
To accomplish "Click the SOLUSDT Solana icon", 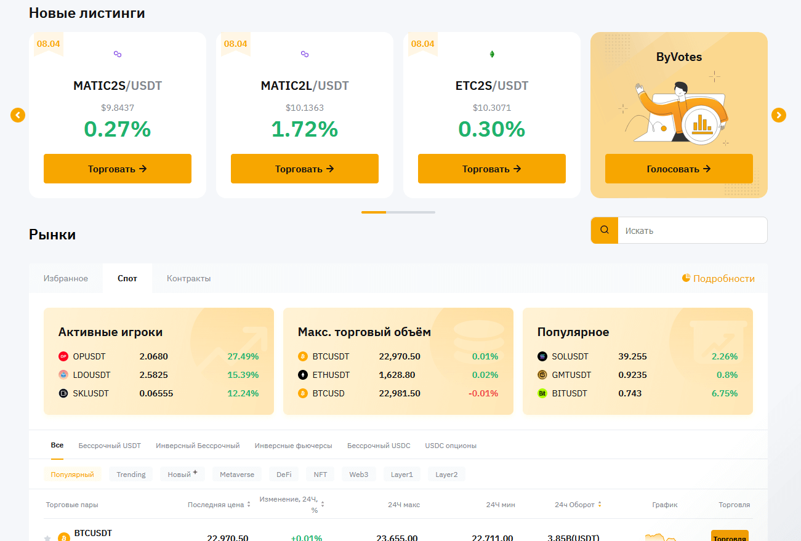I will 542,356.
